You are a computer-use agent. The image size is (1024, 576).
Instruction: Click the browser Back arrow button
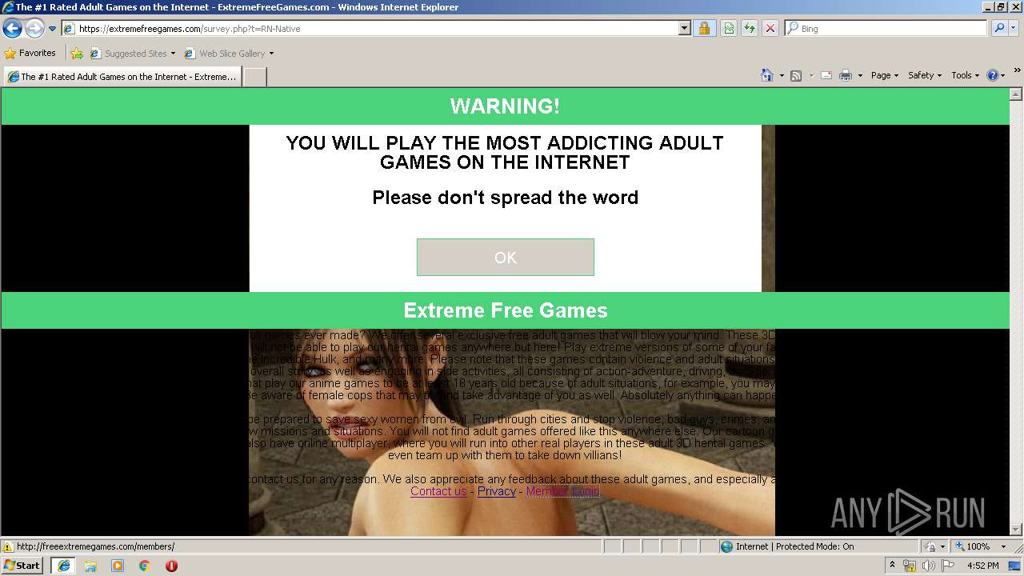(13, 29)
